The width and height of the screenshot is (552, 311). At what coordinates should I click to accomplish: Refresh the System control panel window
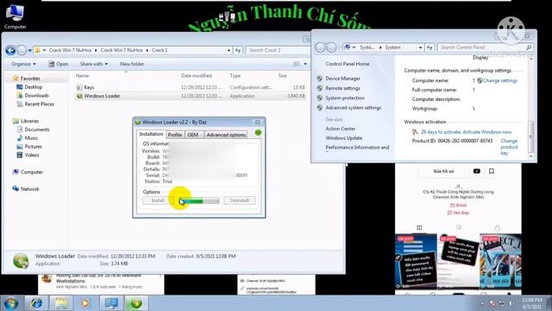[x=430, y=48]
